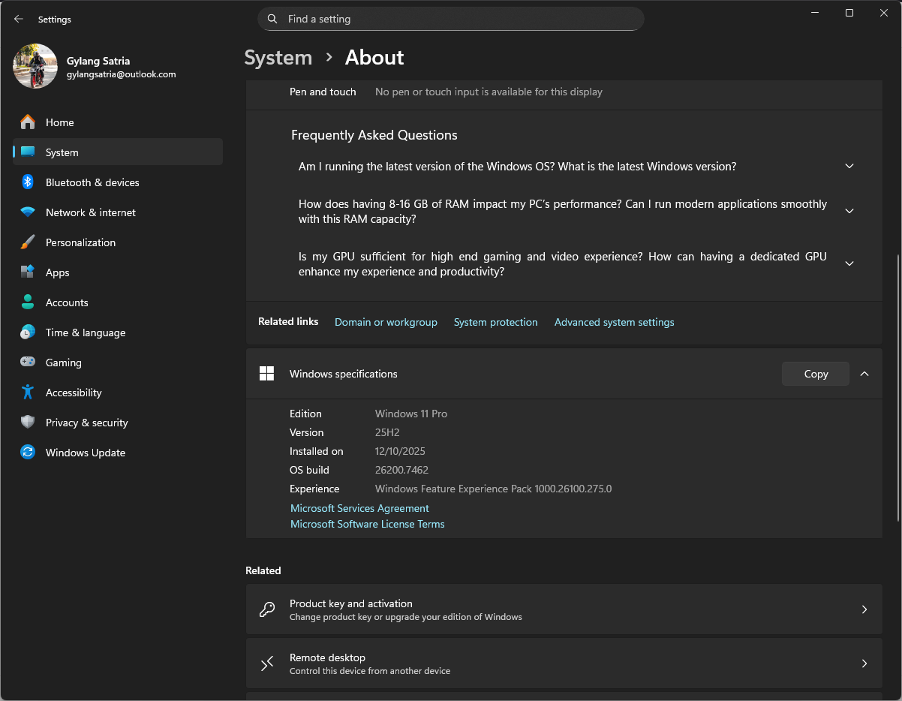
Task: Select the Network & internet wifi icon
Action: [x=28, y=212]
